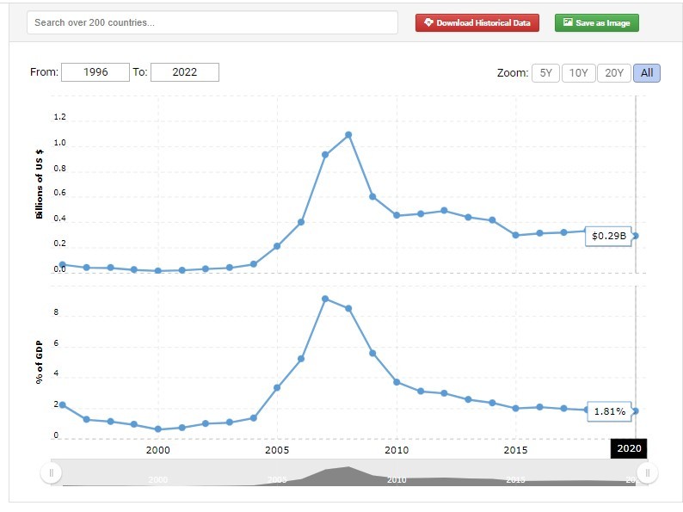Click the peak data point of % of GDP chart
Viewport: 683px width, 512px height.
tap(325, 299)
